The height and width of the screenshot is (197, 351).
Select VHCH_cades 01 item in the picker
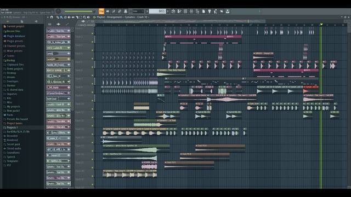[58, 48]
